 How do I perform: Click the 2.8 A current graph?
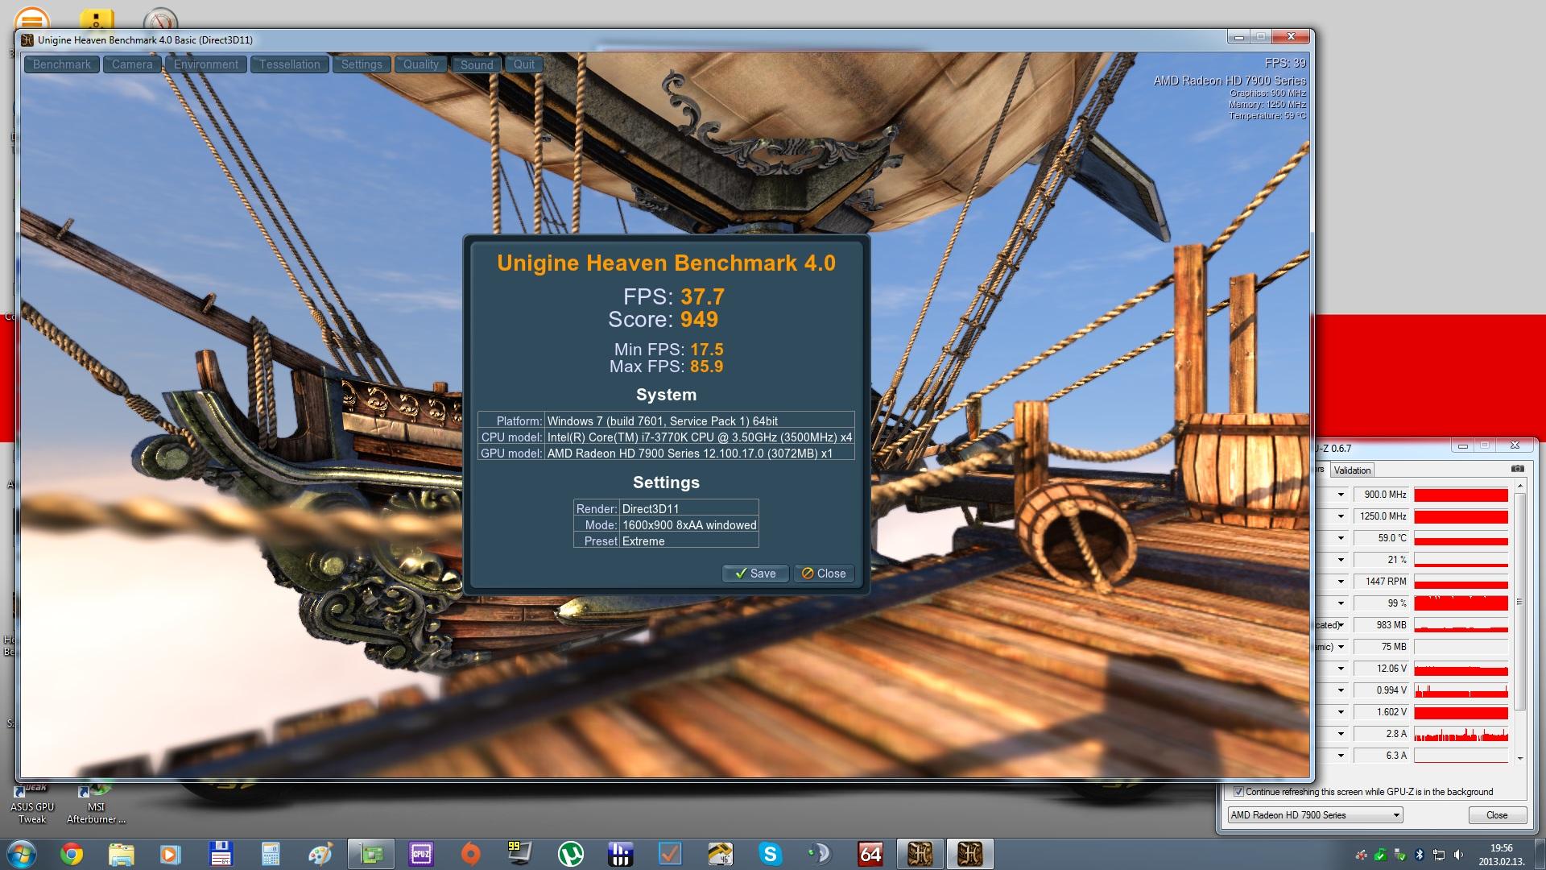(1461, 734)
